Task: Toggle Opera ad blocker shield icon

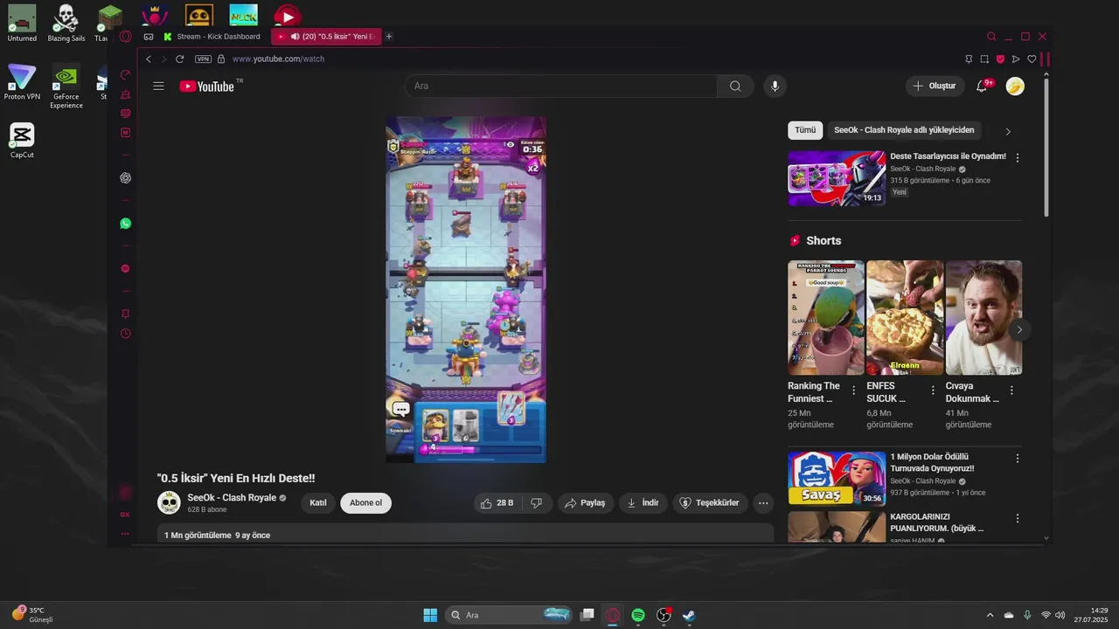Action: coord(1000,59)
